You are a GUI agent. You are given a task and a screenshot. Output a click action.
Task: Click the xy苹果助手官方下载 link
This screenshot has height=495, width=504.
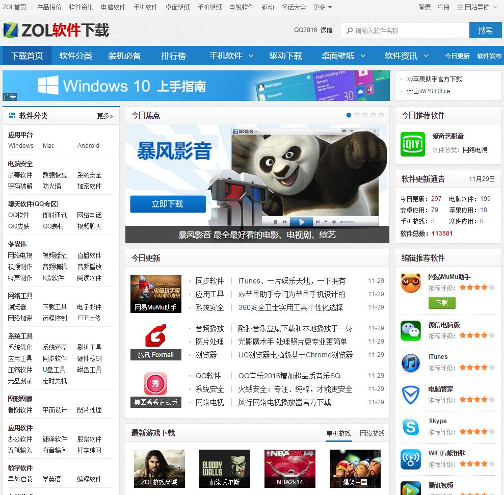(434, 79)
